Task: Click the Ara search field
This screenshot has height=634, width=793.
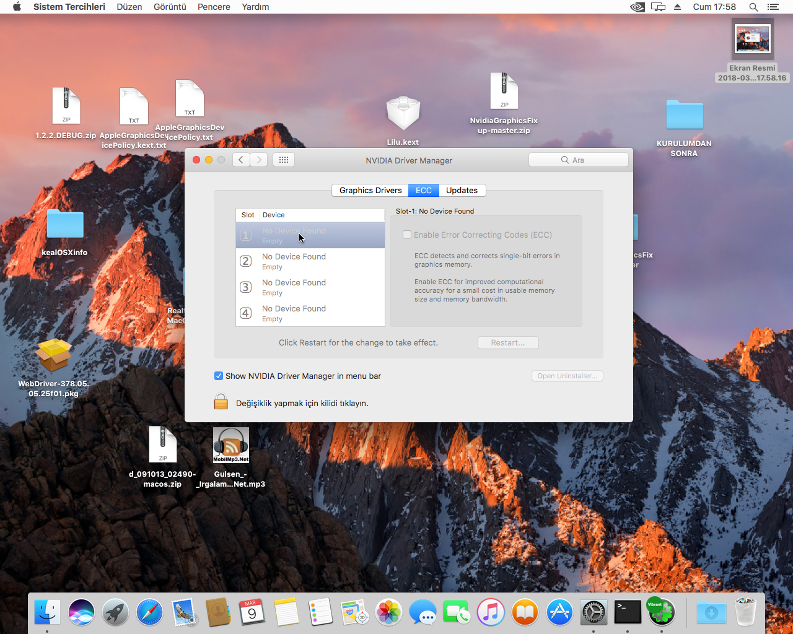Action: (x=579, y=160)
